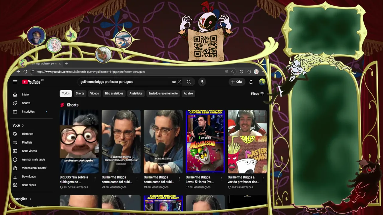
Task: Click the "Garcia Junior em Krok" thumbnail in the second row
Action: (163, 202)
